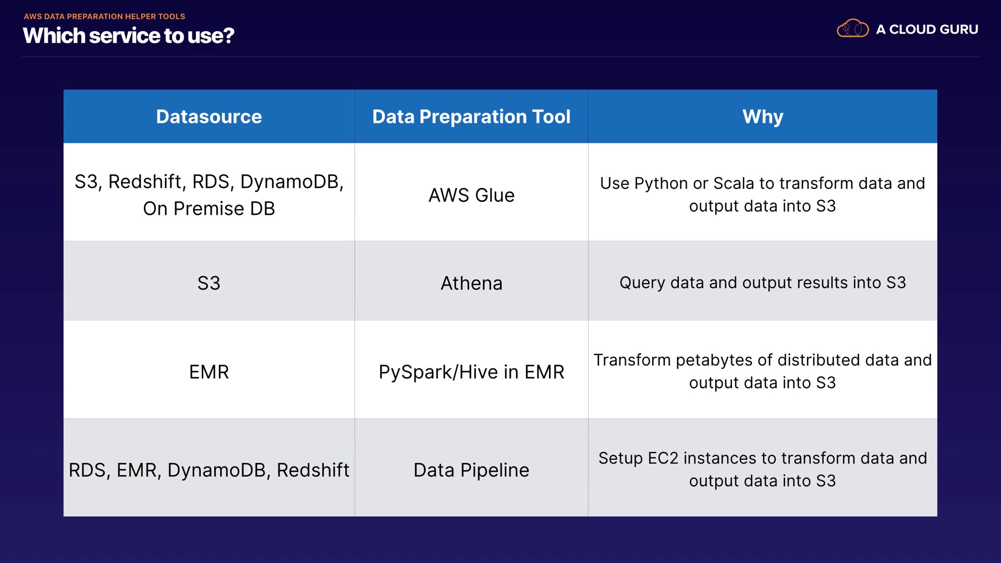This screenshot has height=563, width=1001.
Task: Select the lone S3 datasource cell
Action: (209, 283)
